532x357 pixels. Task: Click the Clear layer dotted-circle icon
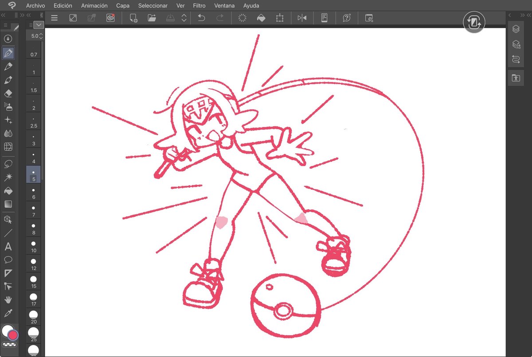243,18
